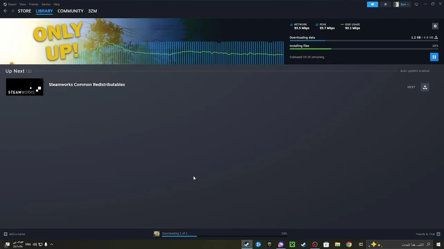Click Downloading 1 of 2 status
Viewport: 444px width, 249px height.
175,233
